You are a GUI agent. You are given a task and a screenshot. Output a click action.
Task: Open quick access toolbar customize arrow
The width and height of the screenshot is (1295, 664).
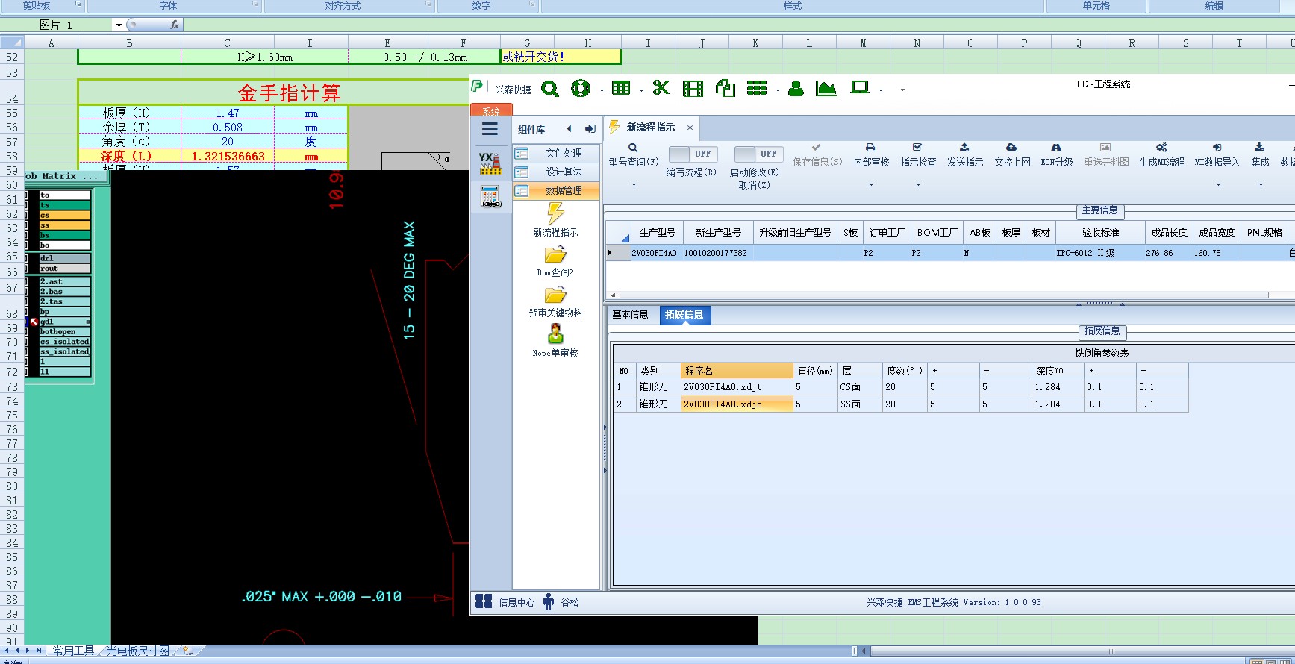902,89
